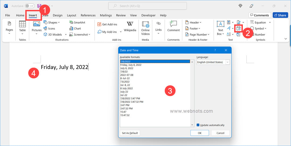Click the Date & Time icon
Image resolution: width=291 pixels, height=146 pixels.
click(239, 28)
